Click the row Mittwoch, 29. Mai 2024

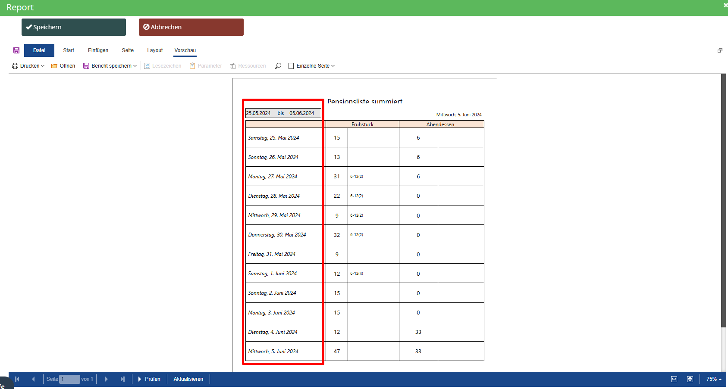[x=365, y=215]
